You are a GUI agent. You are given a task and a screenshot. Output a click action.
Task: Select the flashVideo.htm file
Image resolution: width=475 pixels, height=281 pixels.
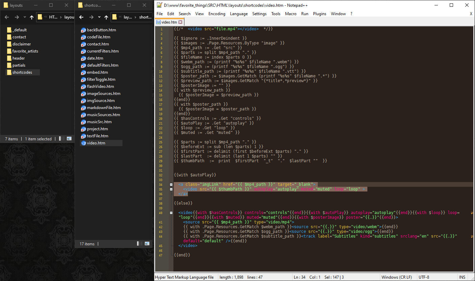click(x=101, y=86)
